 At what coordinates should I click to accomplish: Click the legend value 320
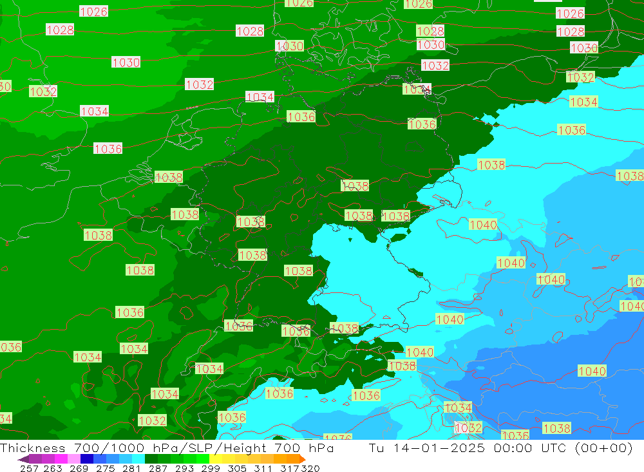pyautogui.click(x=310, y=469)
